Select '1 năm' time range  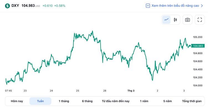[144, 101]
